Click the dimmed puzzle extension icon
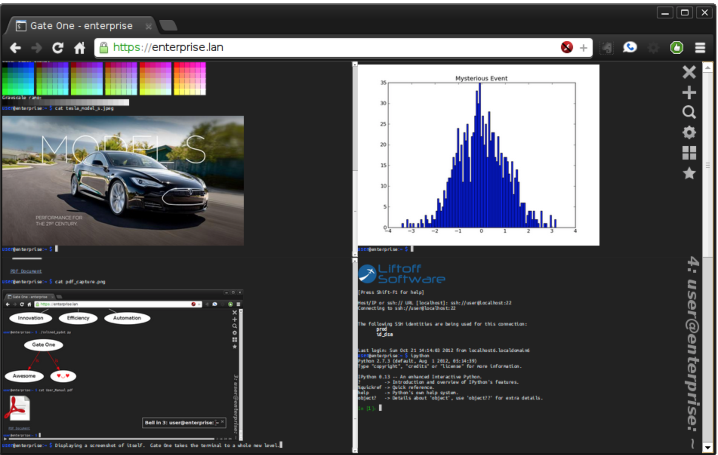 [607, 48]
